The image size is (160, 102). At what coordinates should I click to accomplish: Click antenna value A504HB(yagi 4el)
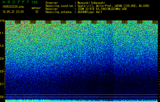90,12
